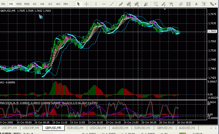
Task: Select the Horizontal Line drawing tool
Action: click(x=104, y=4)
